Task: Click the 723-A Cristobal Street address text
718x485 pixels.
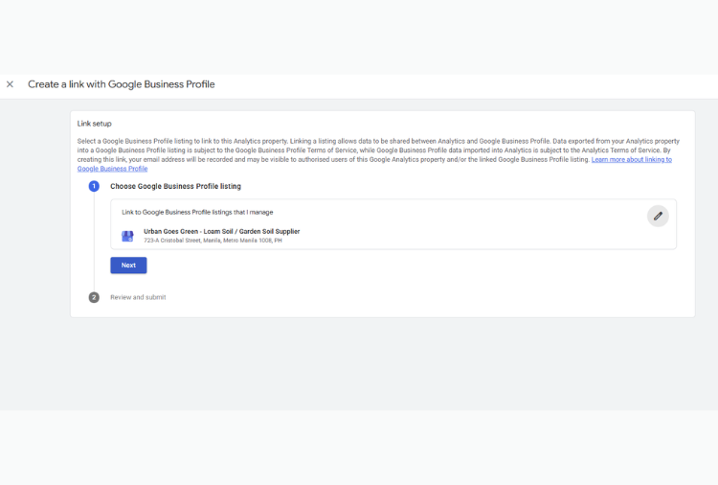Action: tap(213, 241)
